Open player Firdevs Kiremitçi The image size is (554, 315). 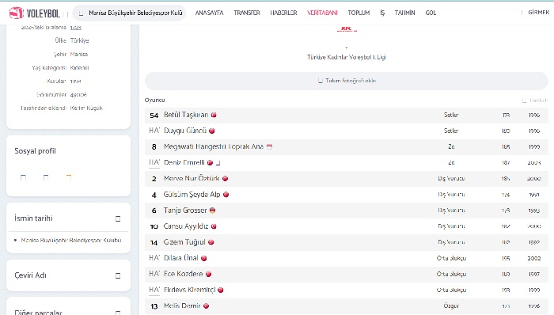(189, 290)
